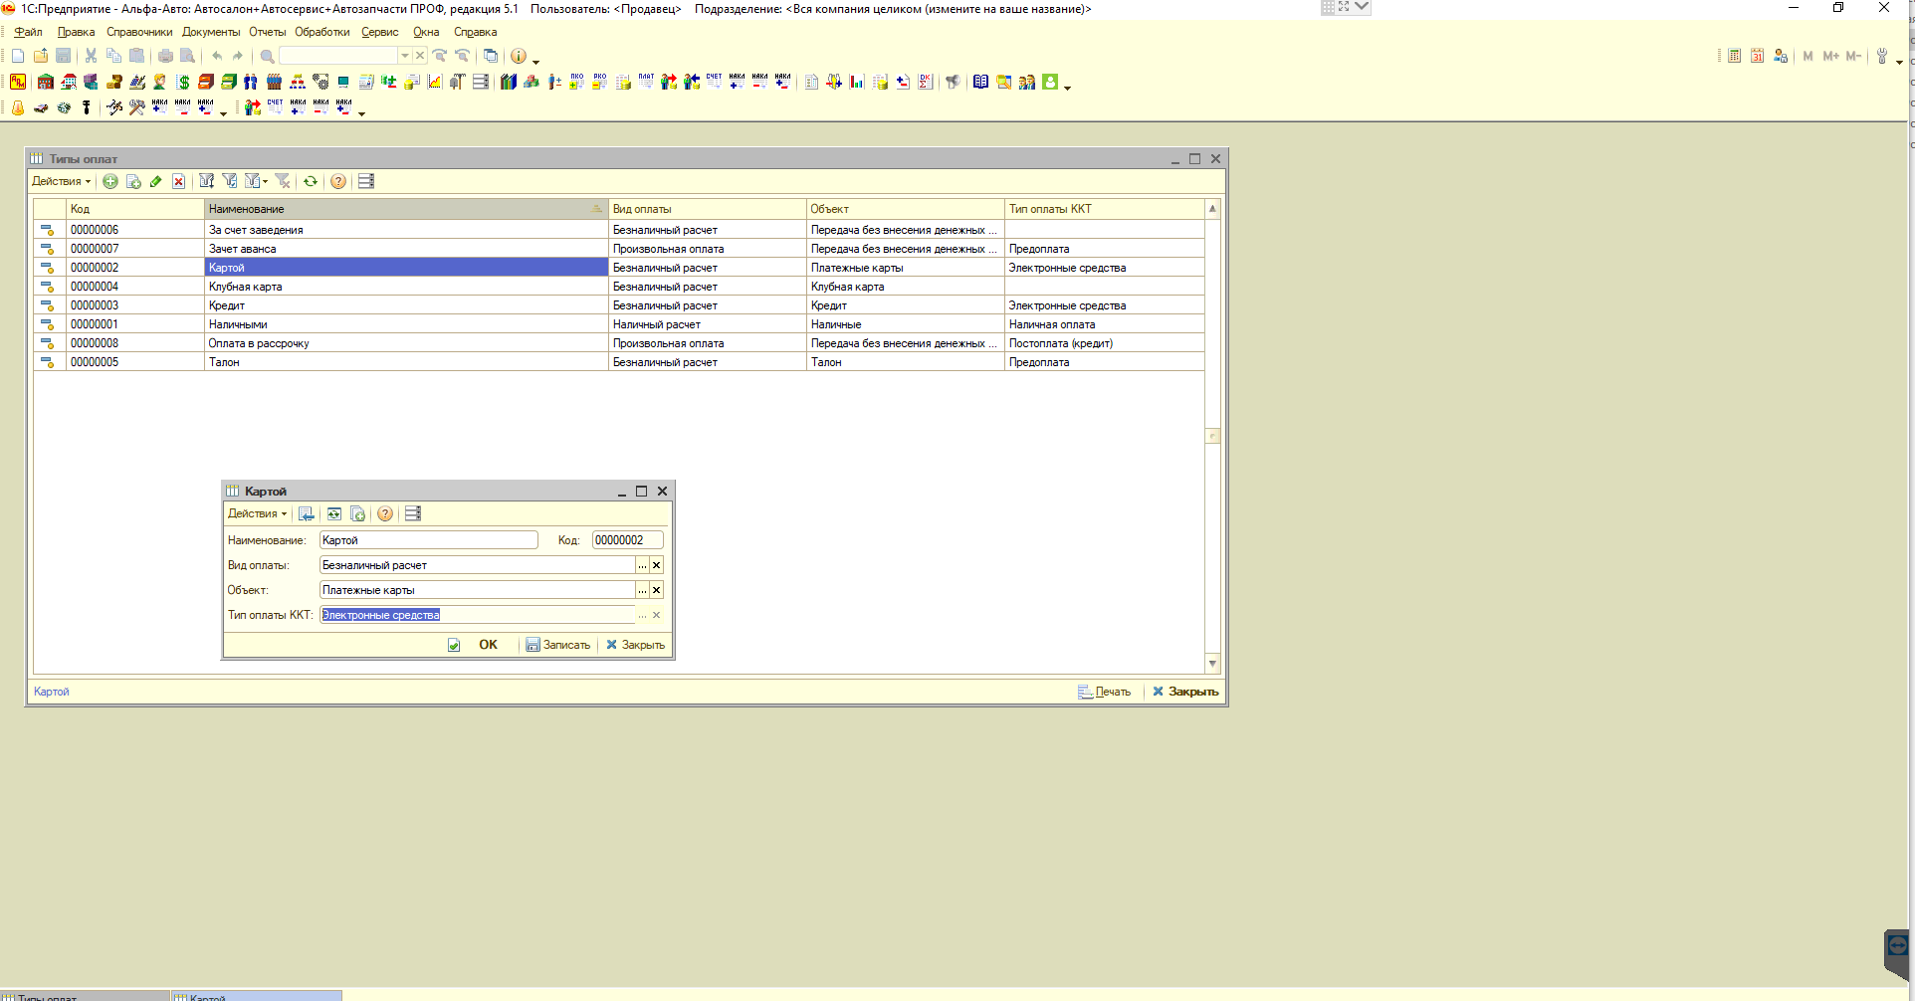
Task: Click the Open file folder icon
Action: pyautogui.click(x=41, y=56)
